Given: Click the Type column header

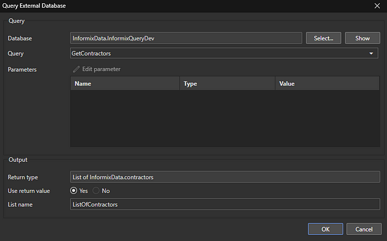Looking at the screenshot, I should click(227, 83).
